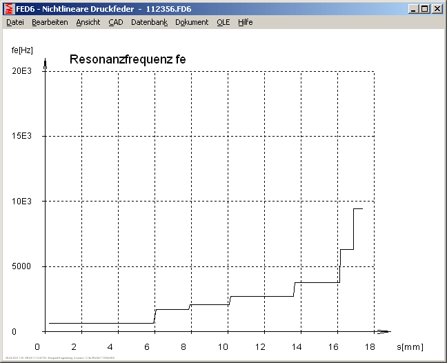Click the 18 x-axis tick label

point(369,346)
